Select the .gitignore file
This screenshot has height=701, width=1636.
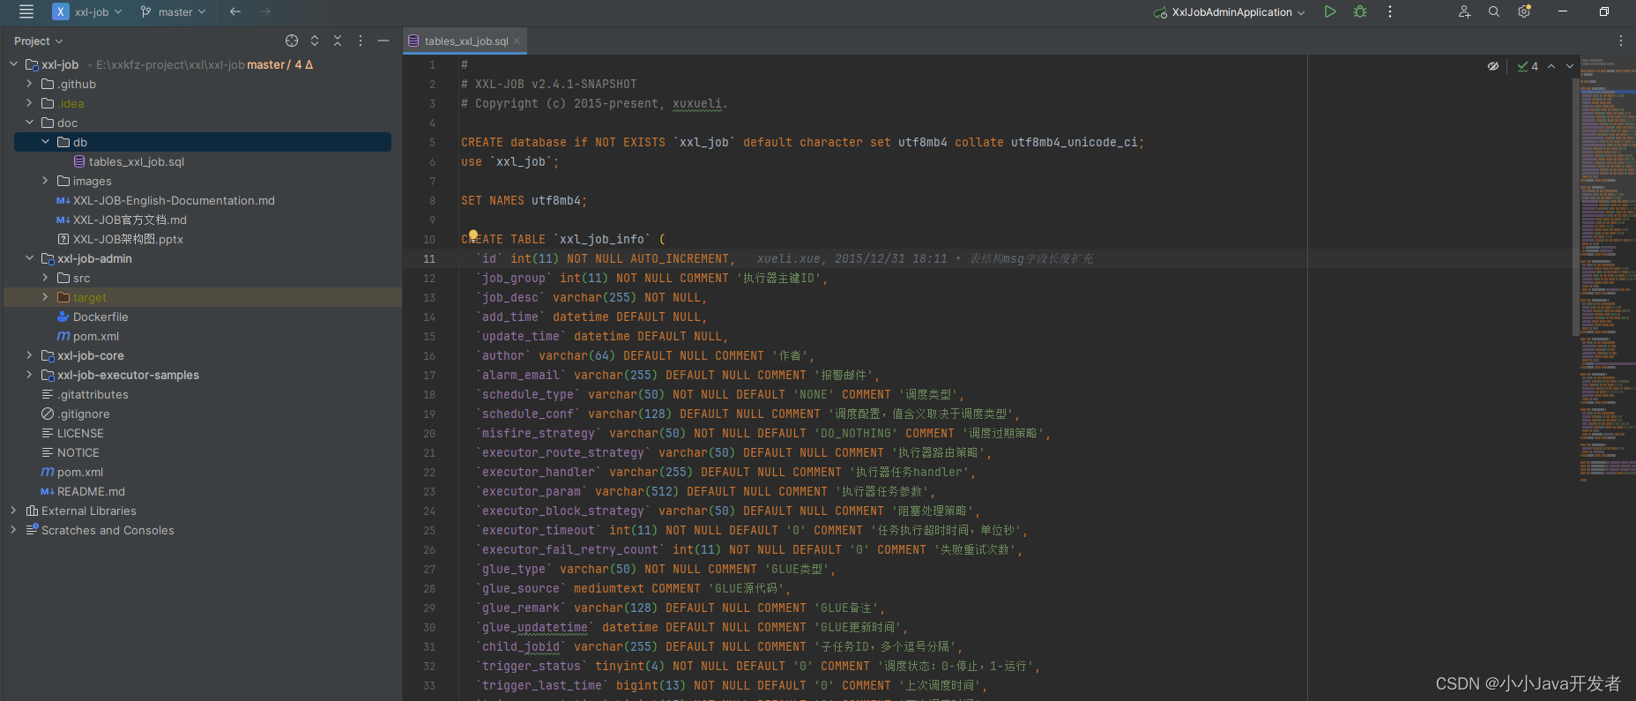click(76, 414)
